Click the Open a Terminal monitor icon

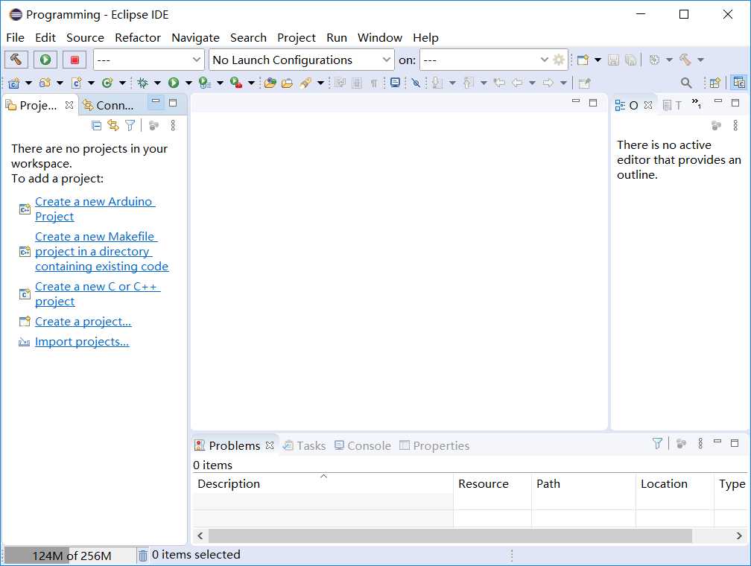[x=395, y=83]
